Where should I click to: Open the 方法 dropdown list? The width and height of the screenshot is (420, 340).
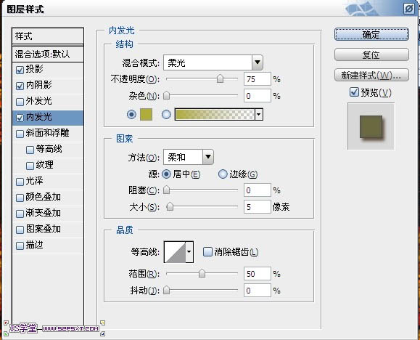(189, 157)
